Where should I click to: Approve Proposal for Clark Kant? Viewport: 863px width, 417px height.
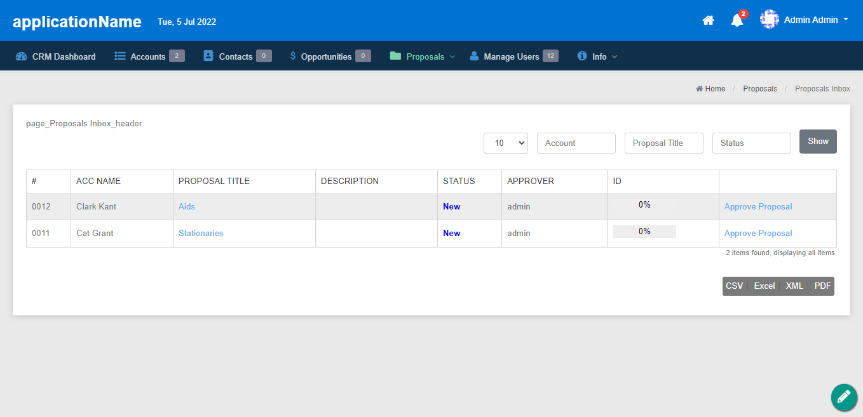[758, 206]
